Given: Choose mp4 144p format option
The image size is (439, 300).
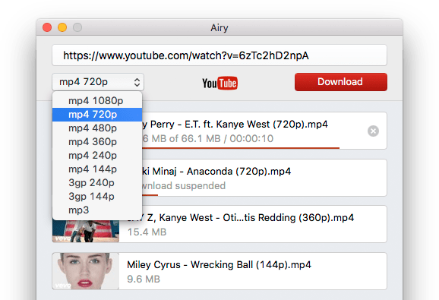Looking at the screenshot, I should [97, 169].
